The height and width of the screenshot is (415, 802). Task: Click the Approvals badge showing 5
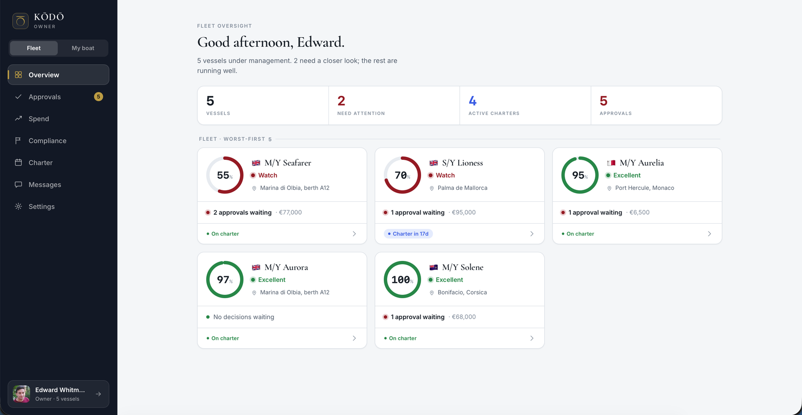[x=98, y=97]
